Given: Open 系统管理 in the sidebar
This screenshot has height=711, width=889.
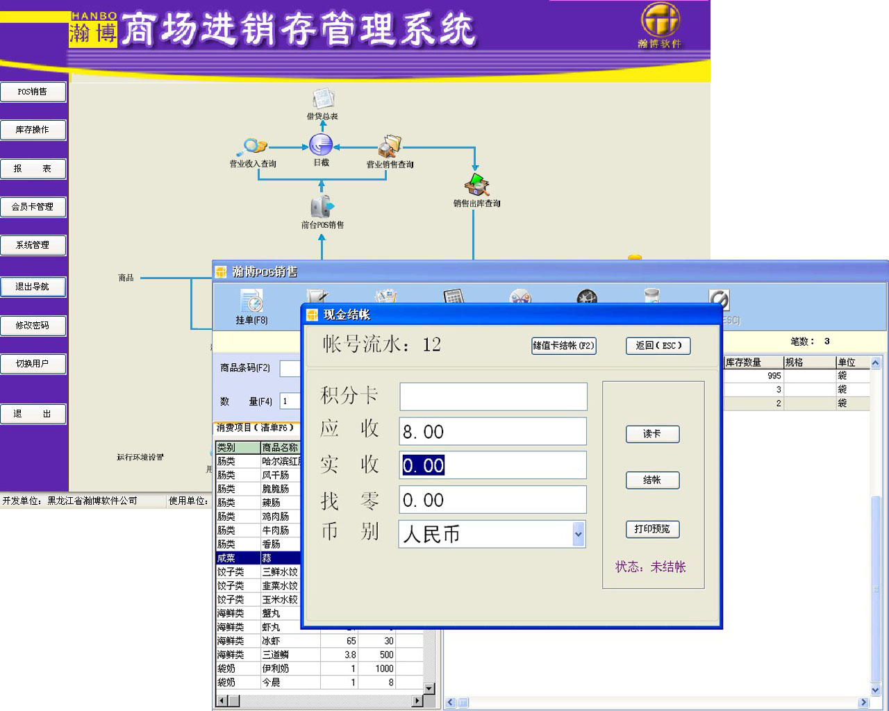Looking at the screenshot, I should click(33, 244).
